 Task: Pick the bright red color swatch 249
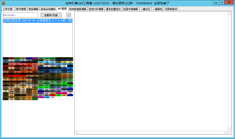tap(52, 95)
